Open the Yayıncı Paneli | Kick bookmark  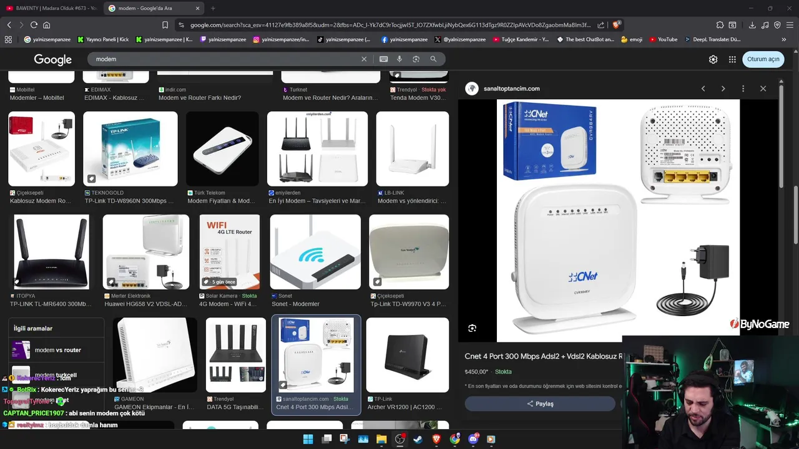[x=103, y=39]
